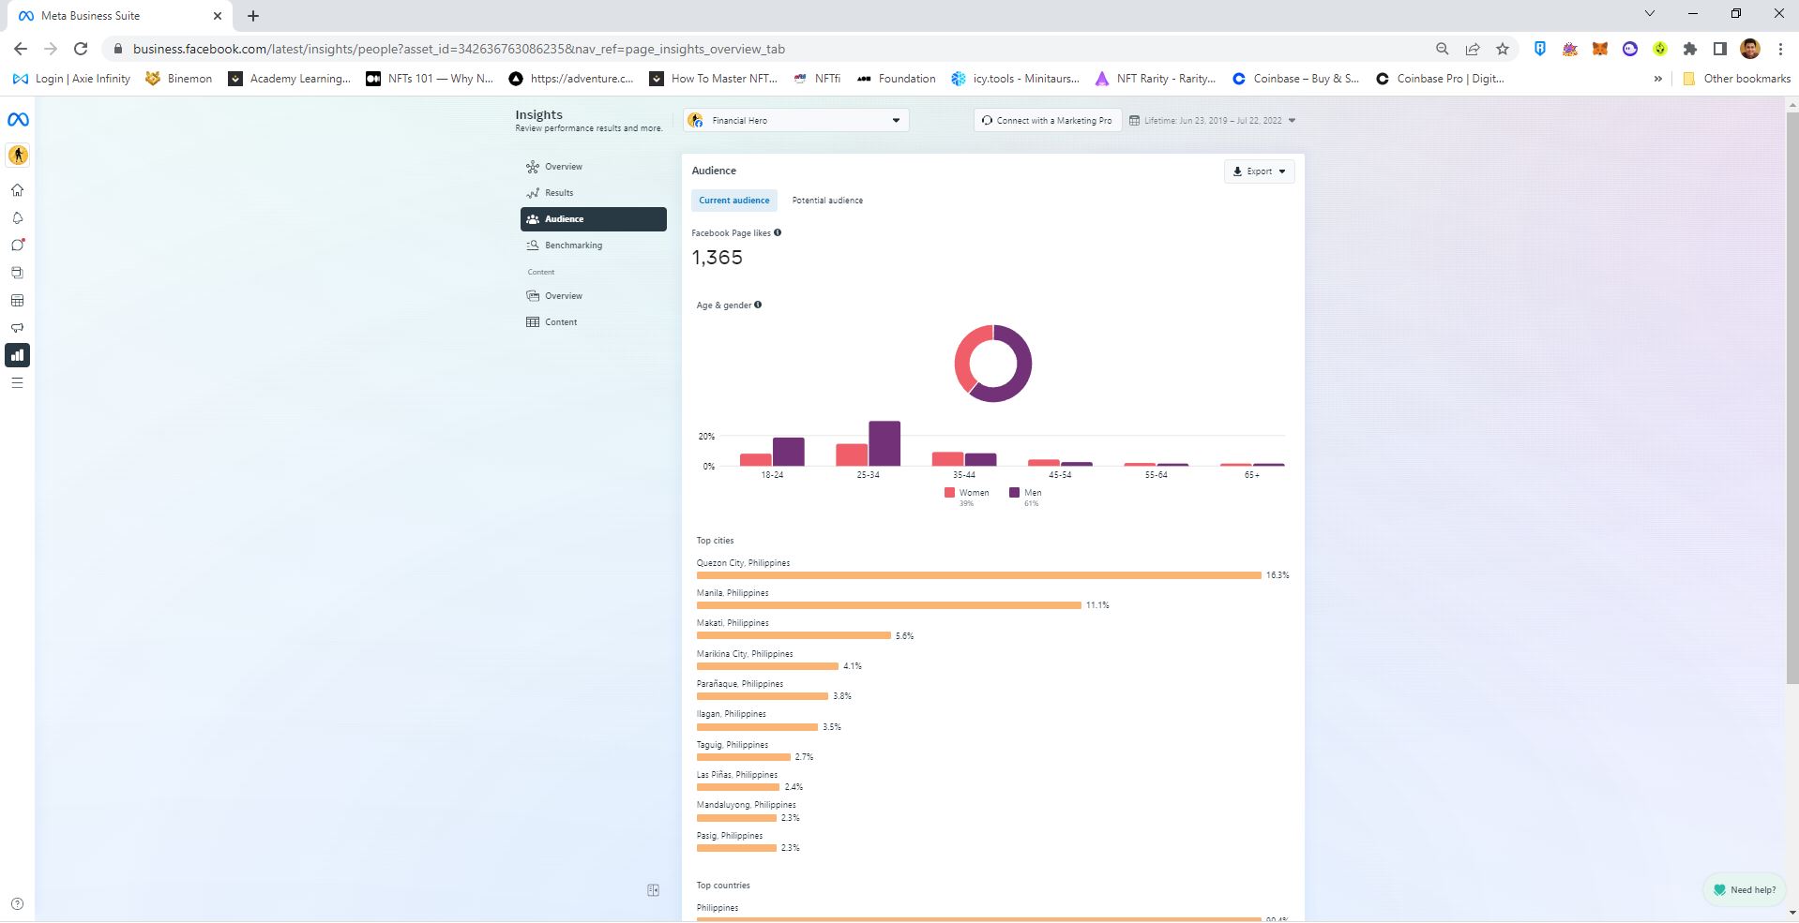Click Connect with a Marketing Pro
The width and height of the screenshot is (1799, 923).
click(1048, 120)
